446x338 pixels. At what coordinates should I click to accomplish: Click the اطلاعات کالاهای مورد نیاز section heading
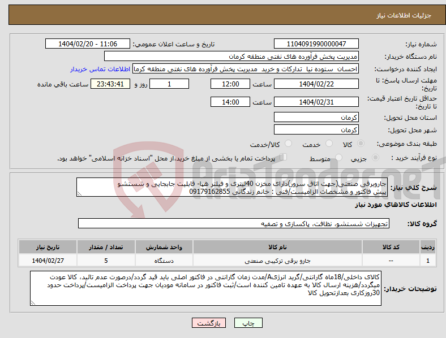396,205
